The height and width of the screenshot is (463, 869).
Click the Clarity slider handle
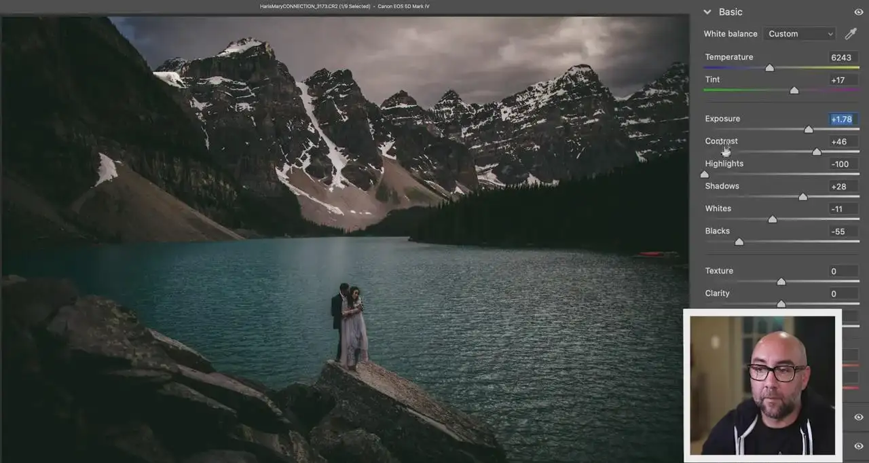[781, 304]
